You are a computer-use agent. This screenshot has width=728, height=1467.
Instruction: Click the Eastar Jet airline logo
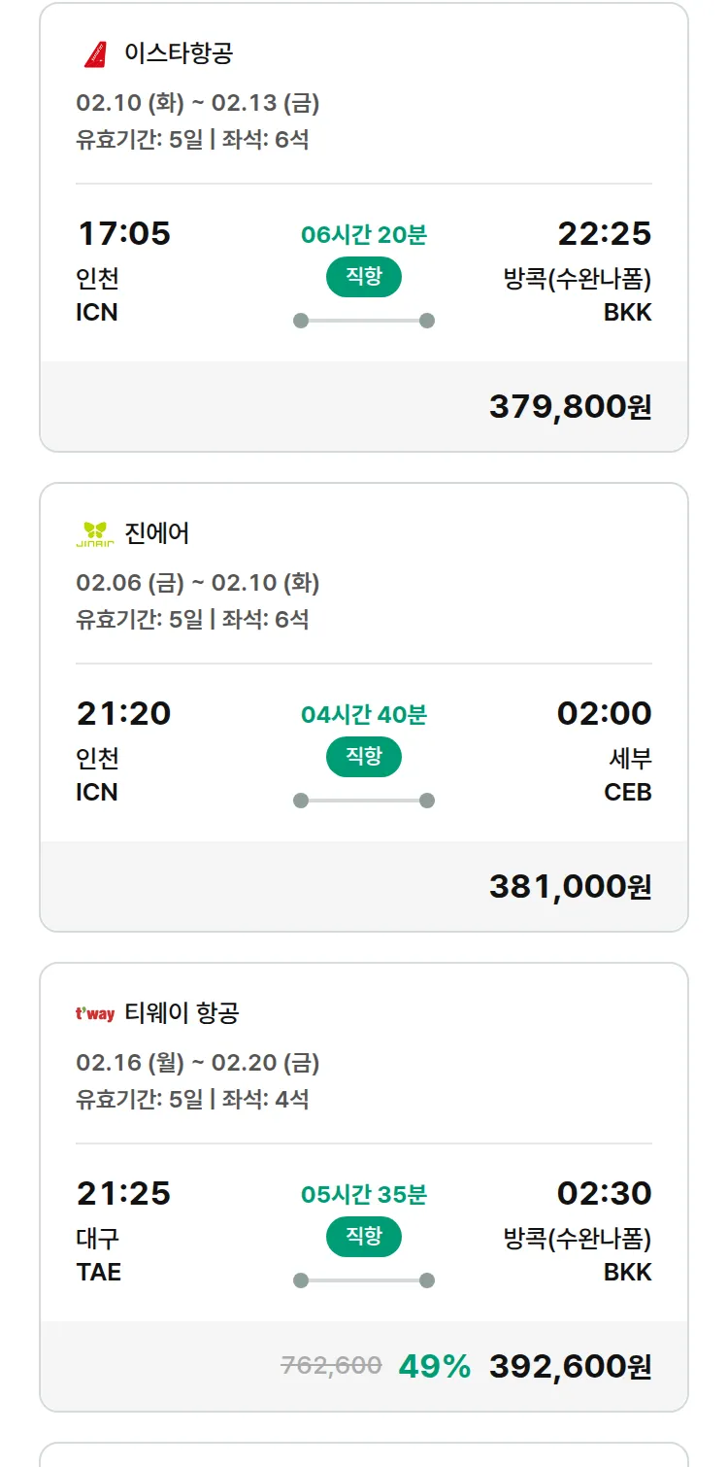[95, 53]
